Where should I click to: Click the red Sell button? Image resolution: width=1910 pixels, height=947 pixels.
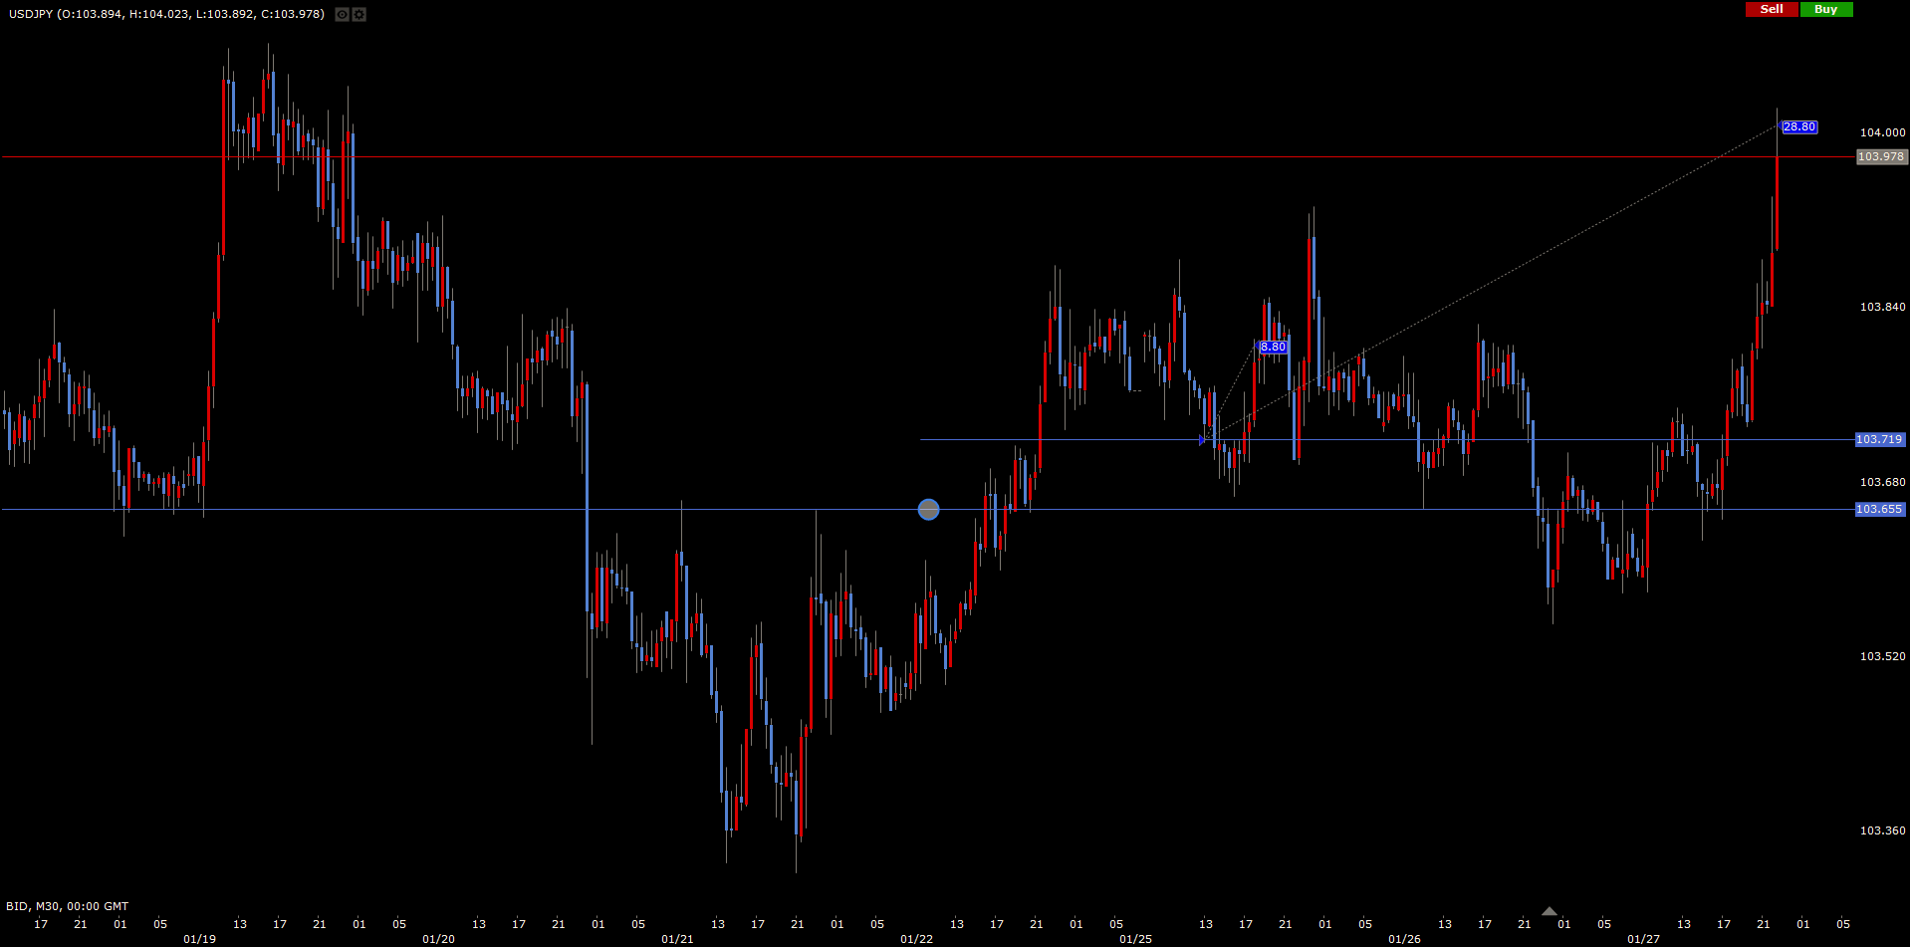[1772, 9]
